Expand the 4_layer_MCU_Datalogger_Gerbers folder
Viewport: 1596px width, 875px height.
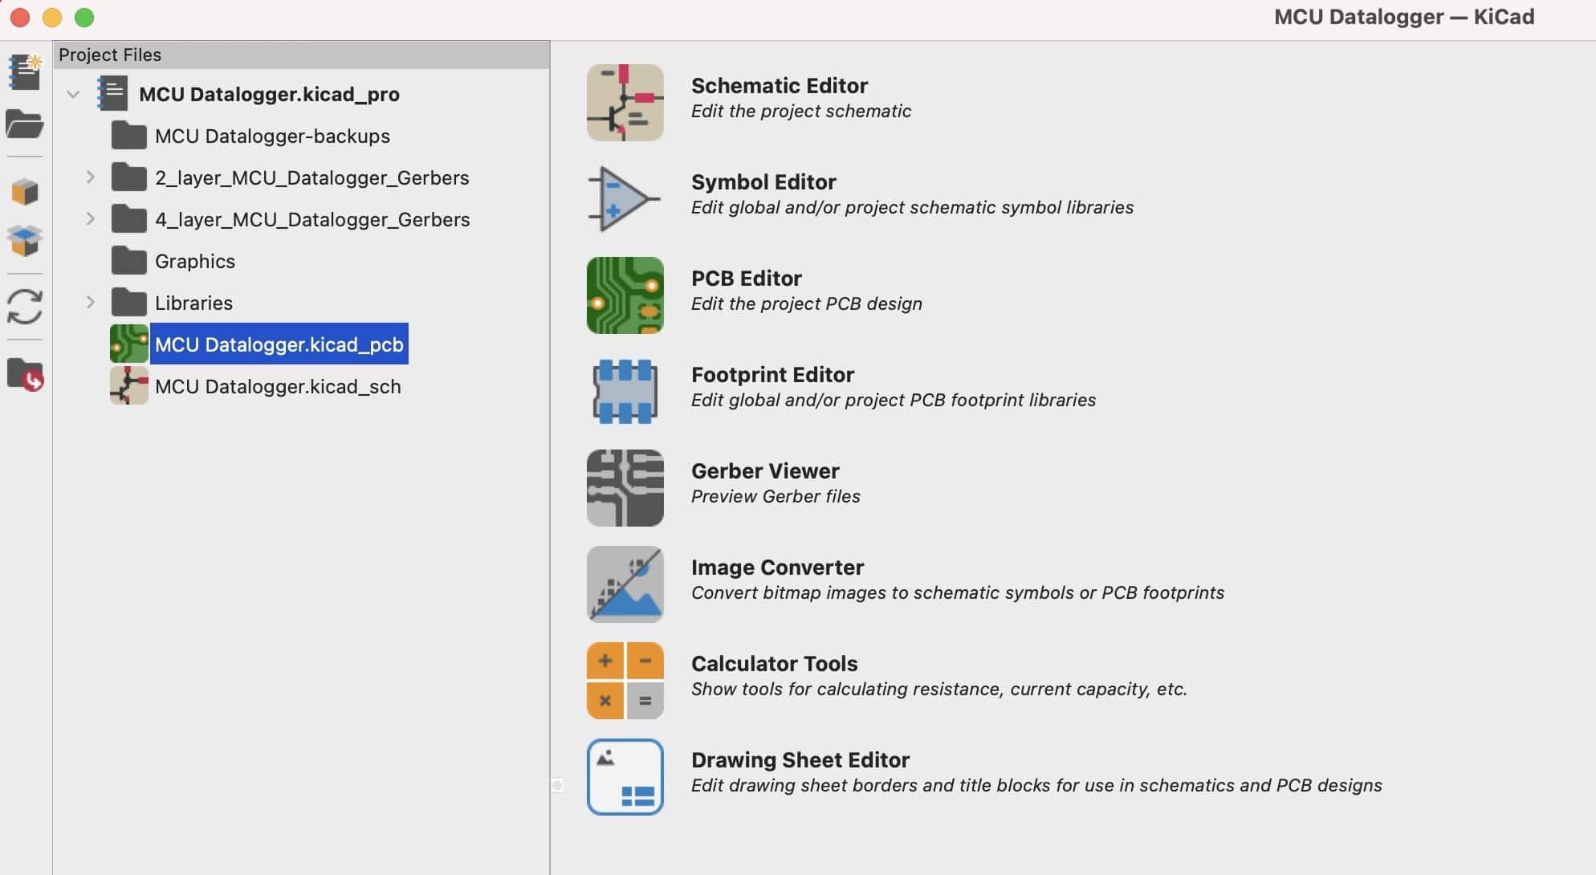click(91, 219)
